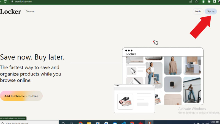
Task: Open the share this page icon
Action: 191,2
